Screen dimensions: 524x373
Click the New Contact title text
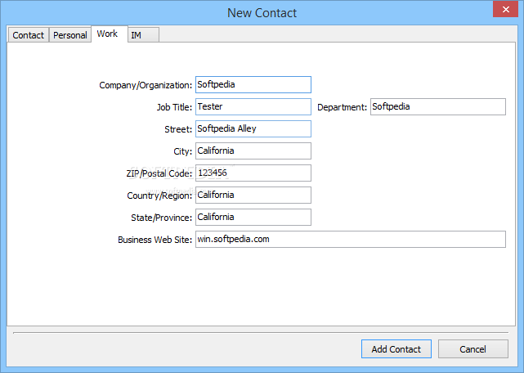262,13
